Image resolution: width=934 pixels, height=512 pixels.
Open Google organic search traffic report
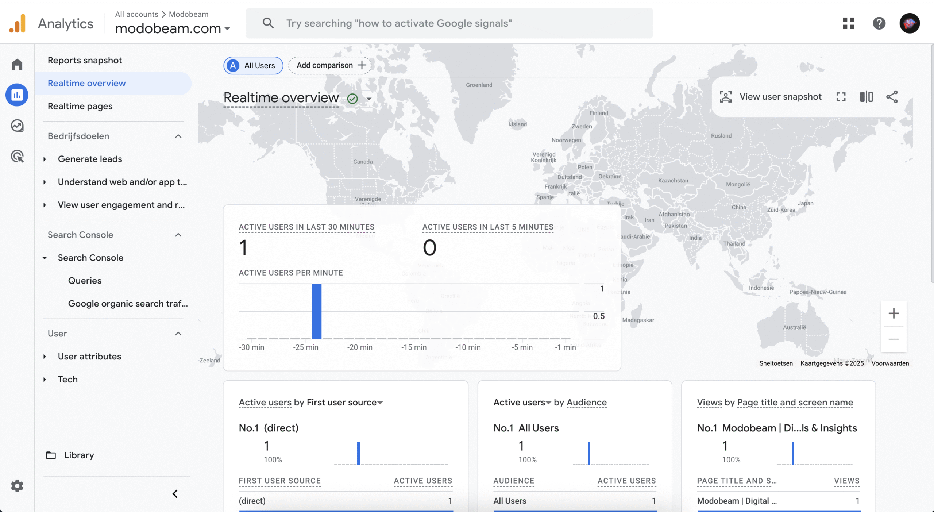(x=128, y=304)
